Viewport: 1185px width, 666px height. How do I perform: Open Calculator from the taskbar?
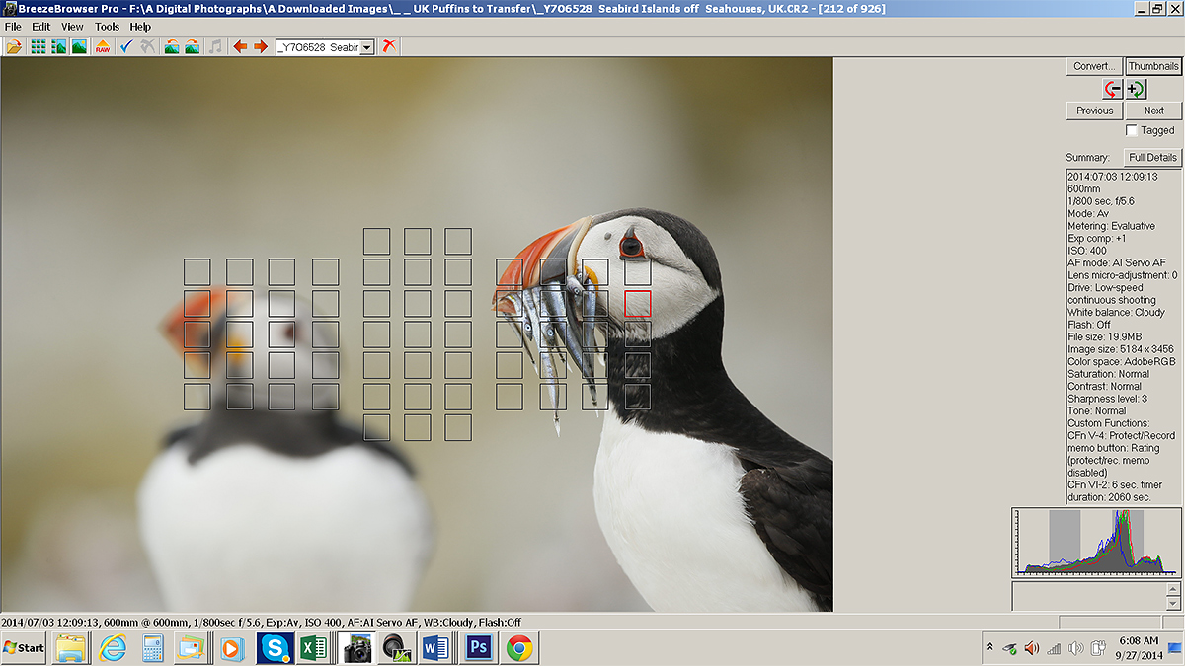coord(152,648)
